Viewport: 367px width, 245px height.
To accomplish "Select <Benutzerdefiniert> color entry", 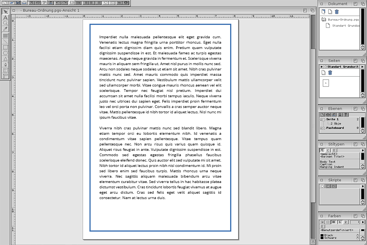I will (x=336, y=230).
